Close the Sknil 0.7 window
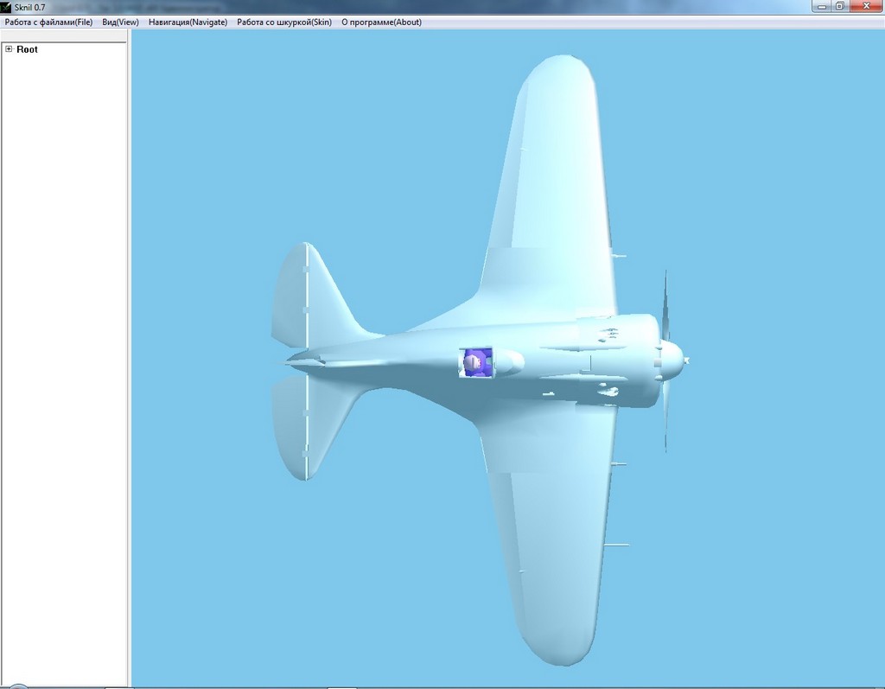The height and width of the screenshot is (689, 885). click(x=866, y=6)
